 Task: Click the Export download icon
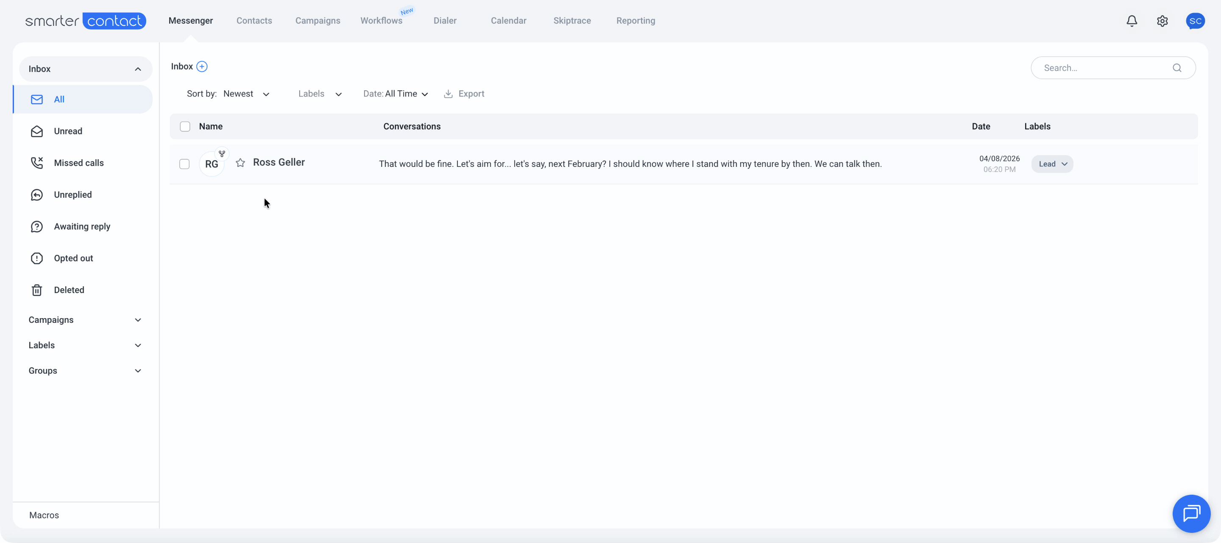[x=448, y=94]
